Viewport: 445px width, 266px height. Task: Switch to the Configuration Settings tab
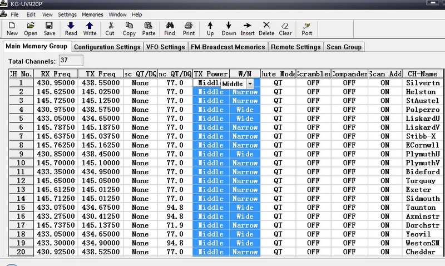tap(107, 47)
